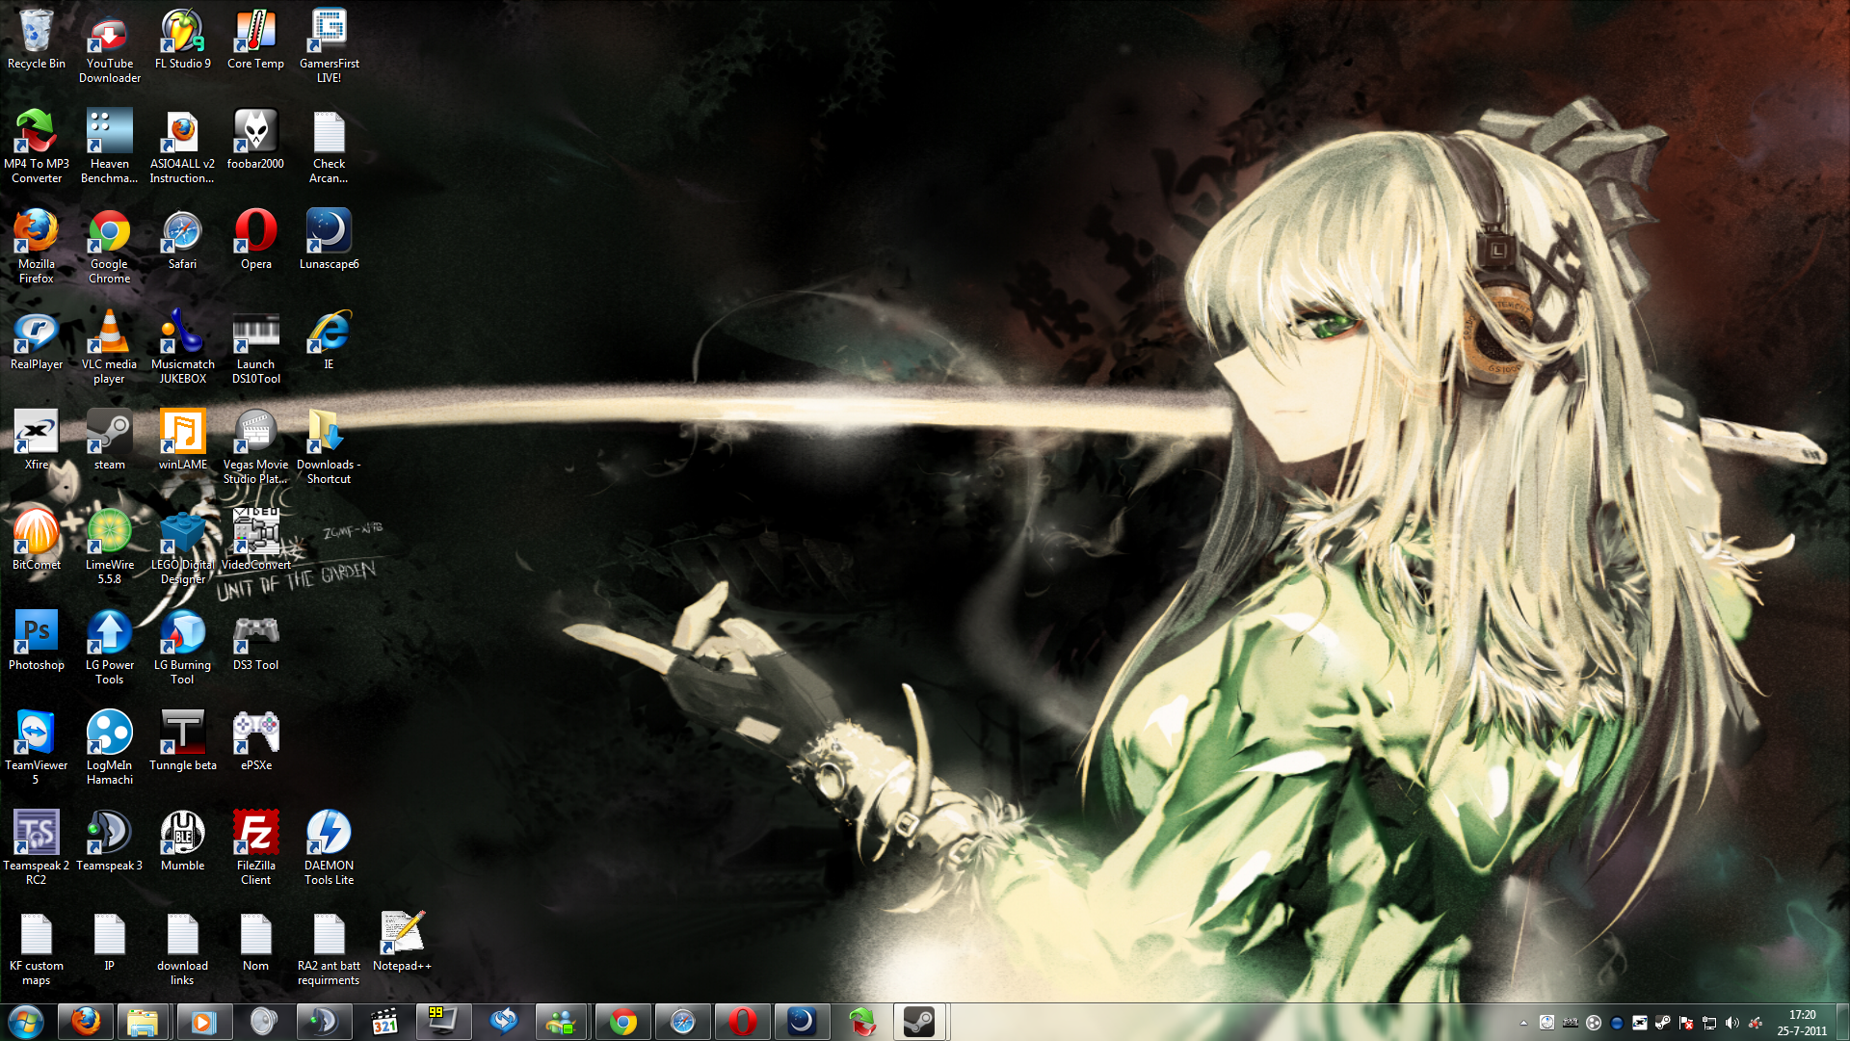Select the ePSXe emulator icon

coord(256,742)
